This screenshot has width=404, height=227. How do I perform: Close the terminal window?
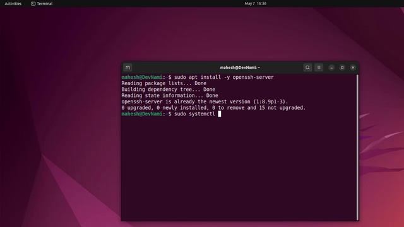353,67
